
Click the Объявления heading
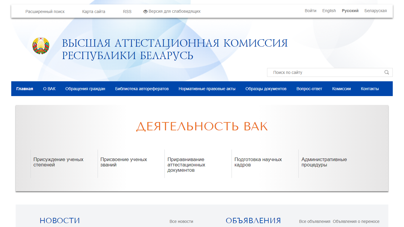[253, 220]
